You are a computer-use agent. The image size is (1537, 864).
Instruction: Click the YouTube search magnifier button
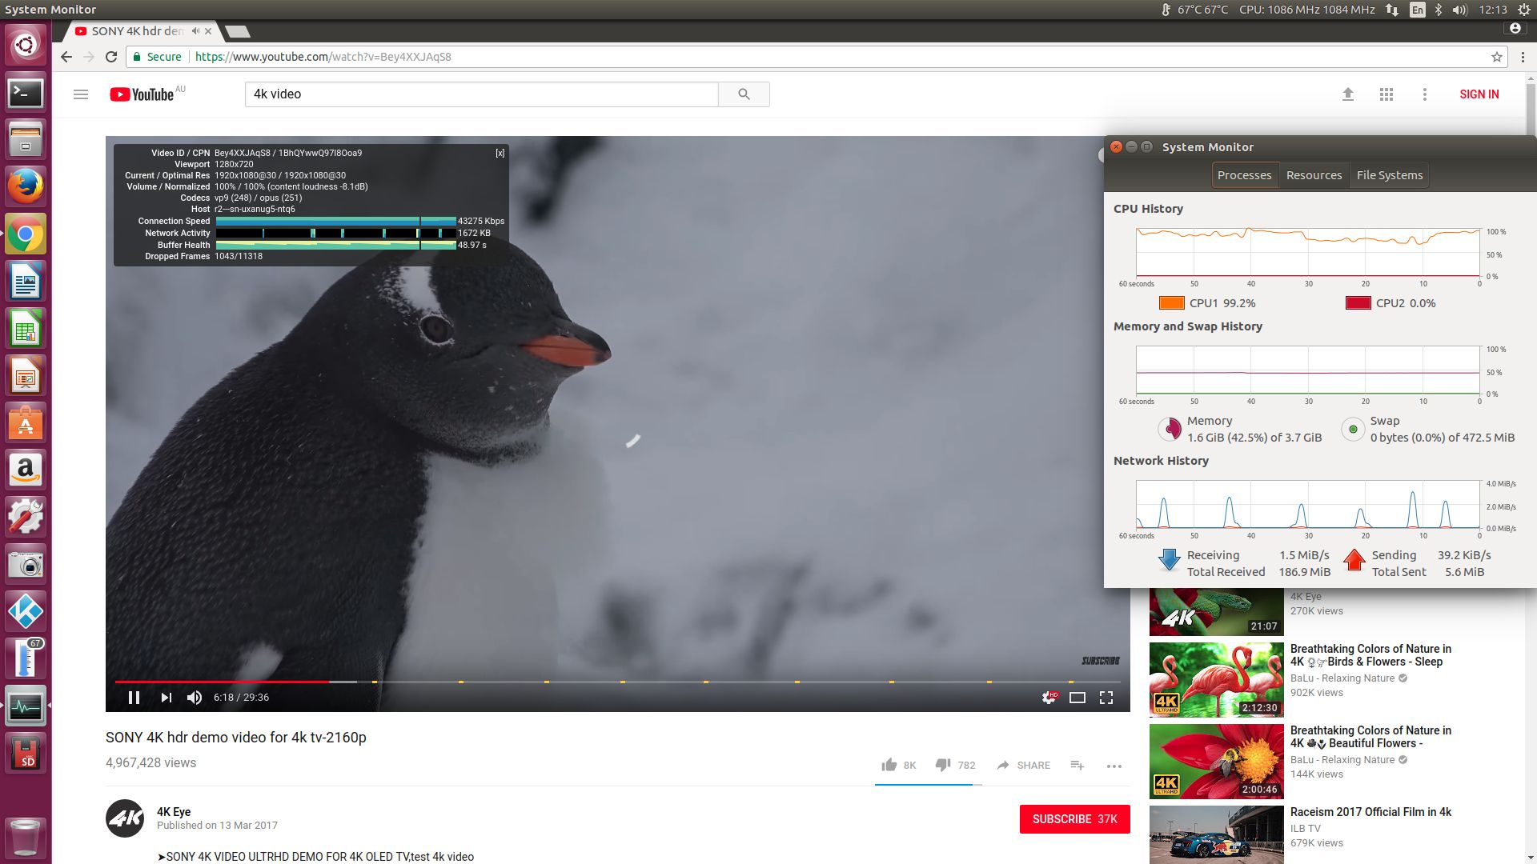(x=744, y=94)
